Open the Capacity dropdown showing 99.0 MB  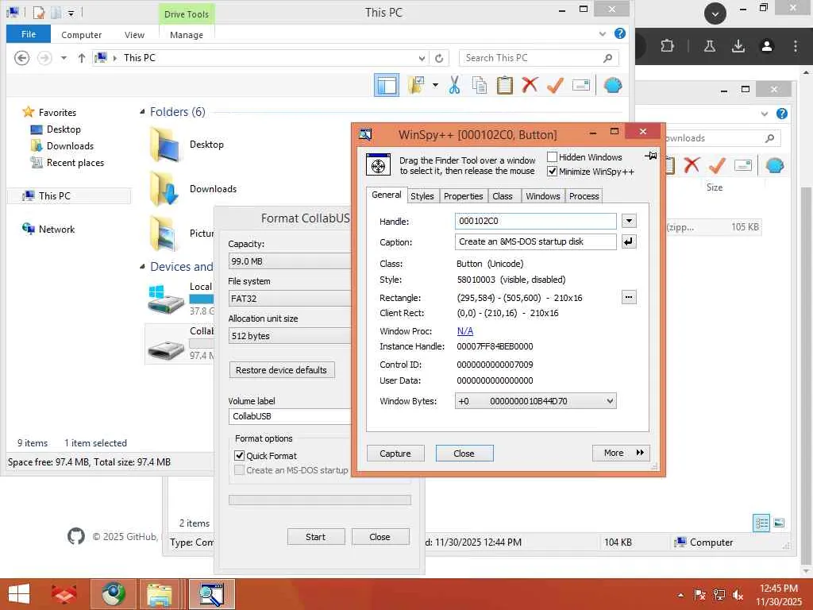(x=289, y=261)
